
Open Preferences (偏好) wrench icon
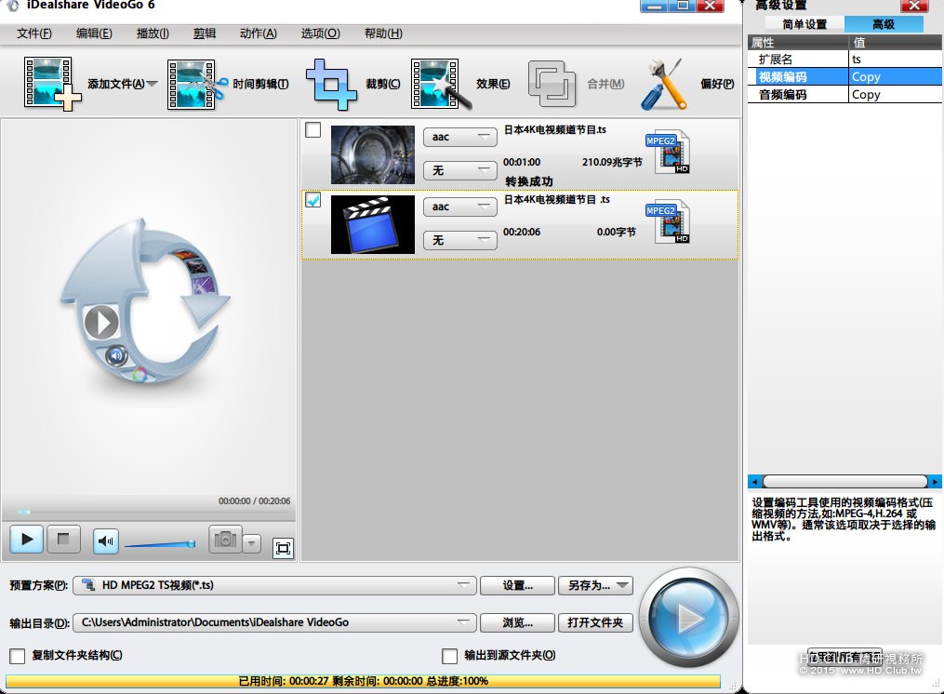(x=664, y=84)
